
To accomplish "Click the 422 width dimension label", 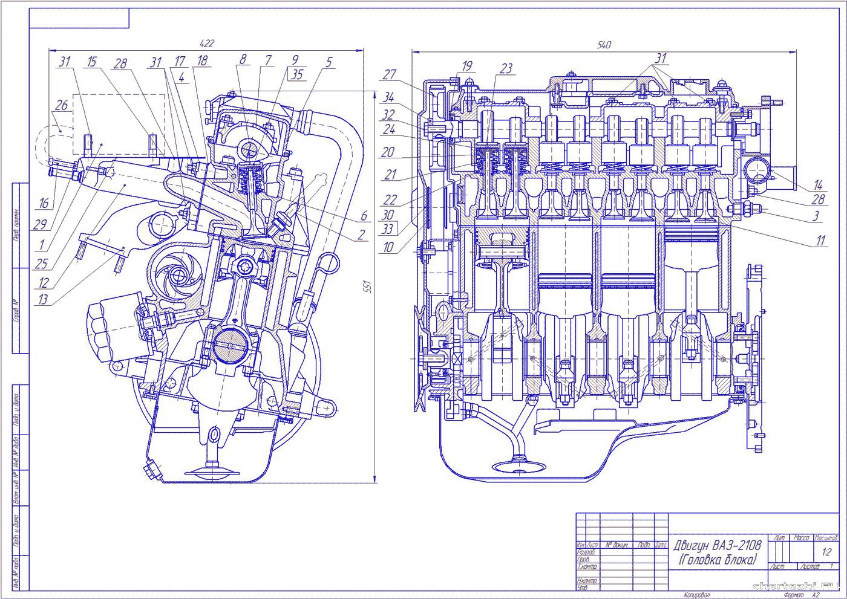I will tap(207, 44).
